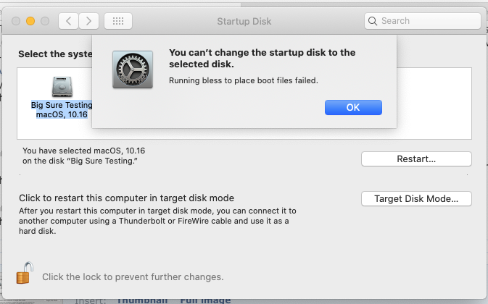Click the Startup Disk window title
488x304 pixels.
(x=244, y=21)
